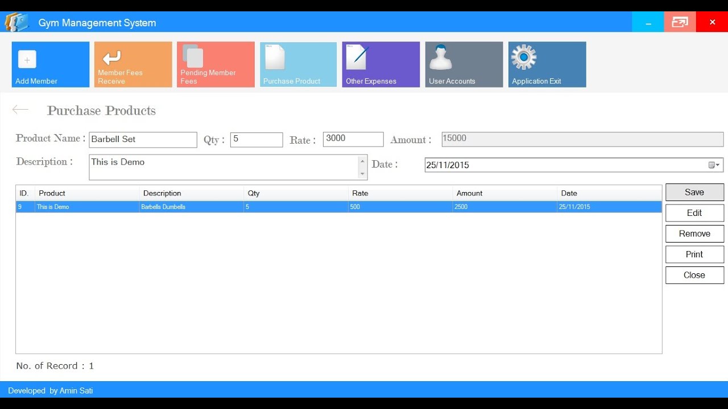Image resolution: width=728 pixels, height=409 pixels.
Task: Select the 'This is Demo' product cell
Action: [87, 207]
